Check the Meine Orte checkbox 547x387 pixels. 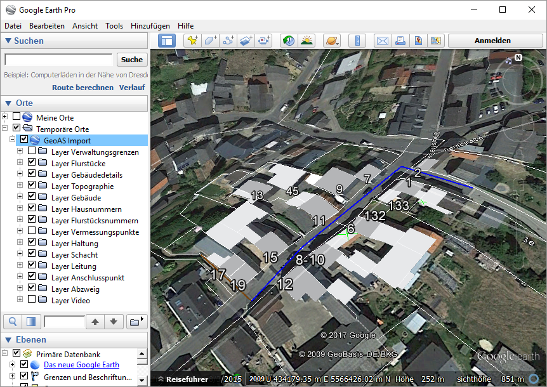(16, 116)
